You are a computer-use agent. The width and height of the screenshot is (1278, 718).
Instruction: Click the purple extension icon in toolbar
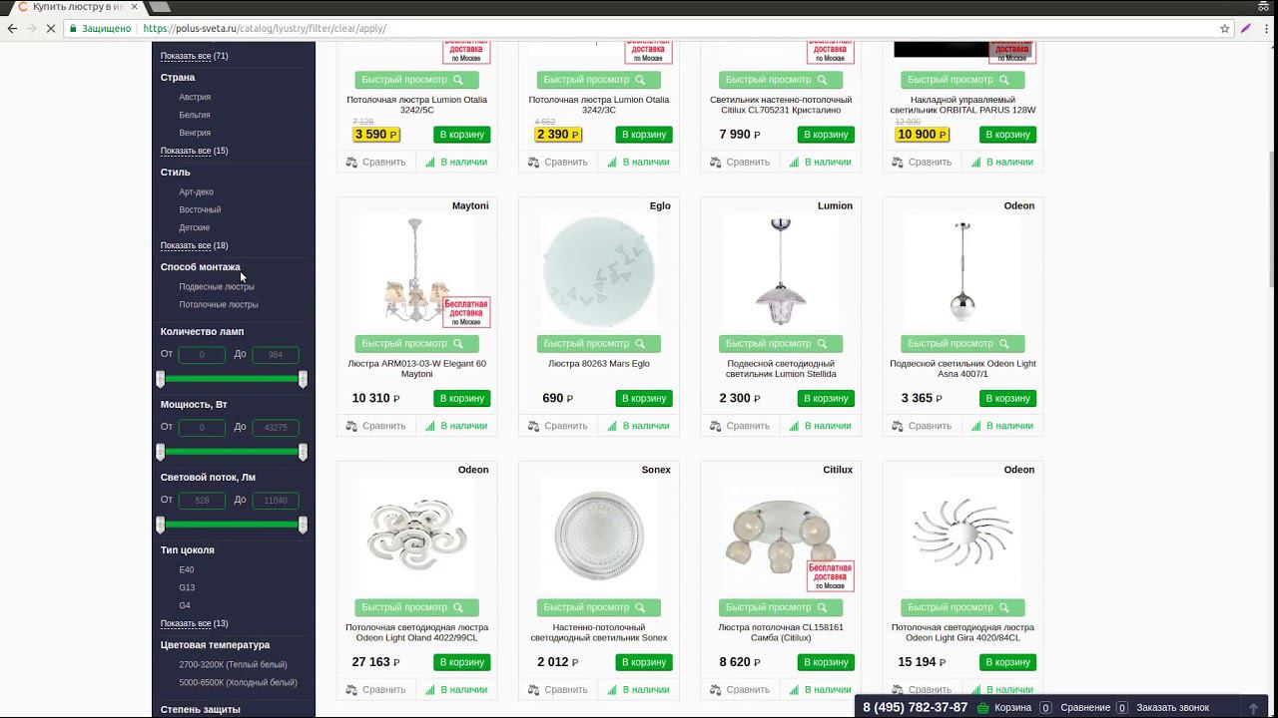(1246, 29)
